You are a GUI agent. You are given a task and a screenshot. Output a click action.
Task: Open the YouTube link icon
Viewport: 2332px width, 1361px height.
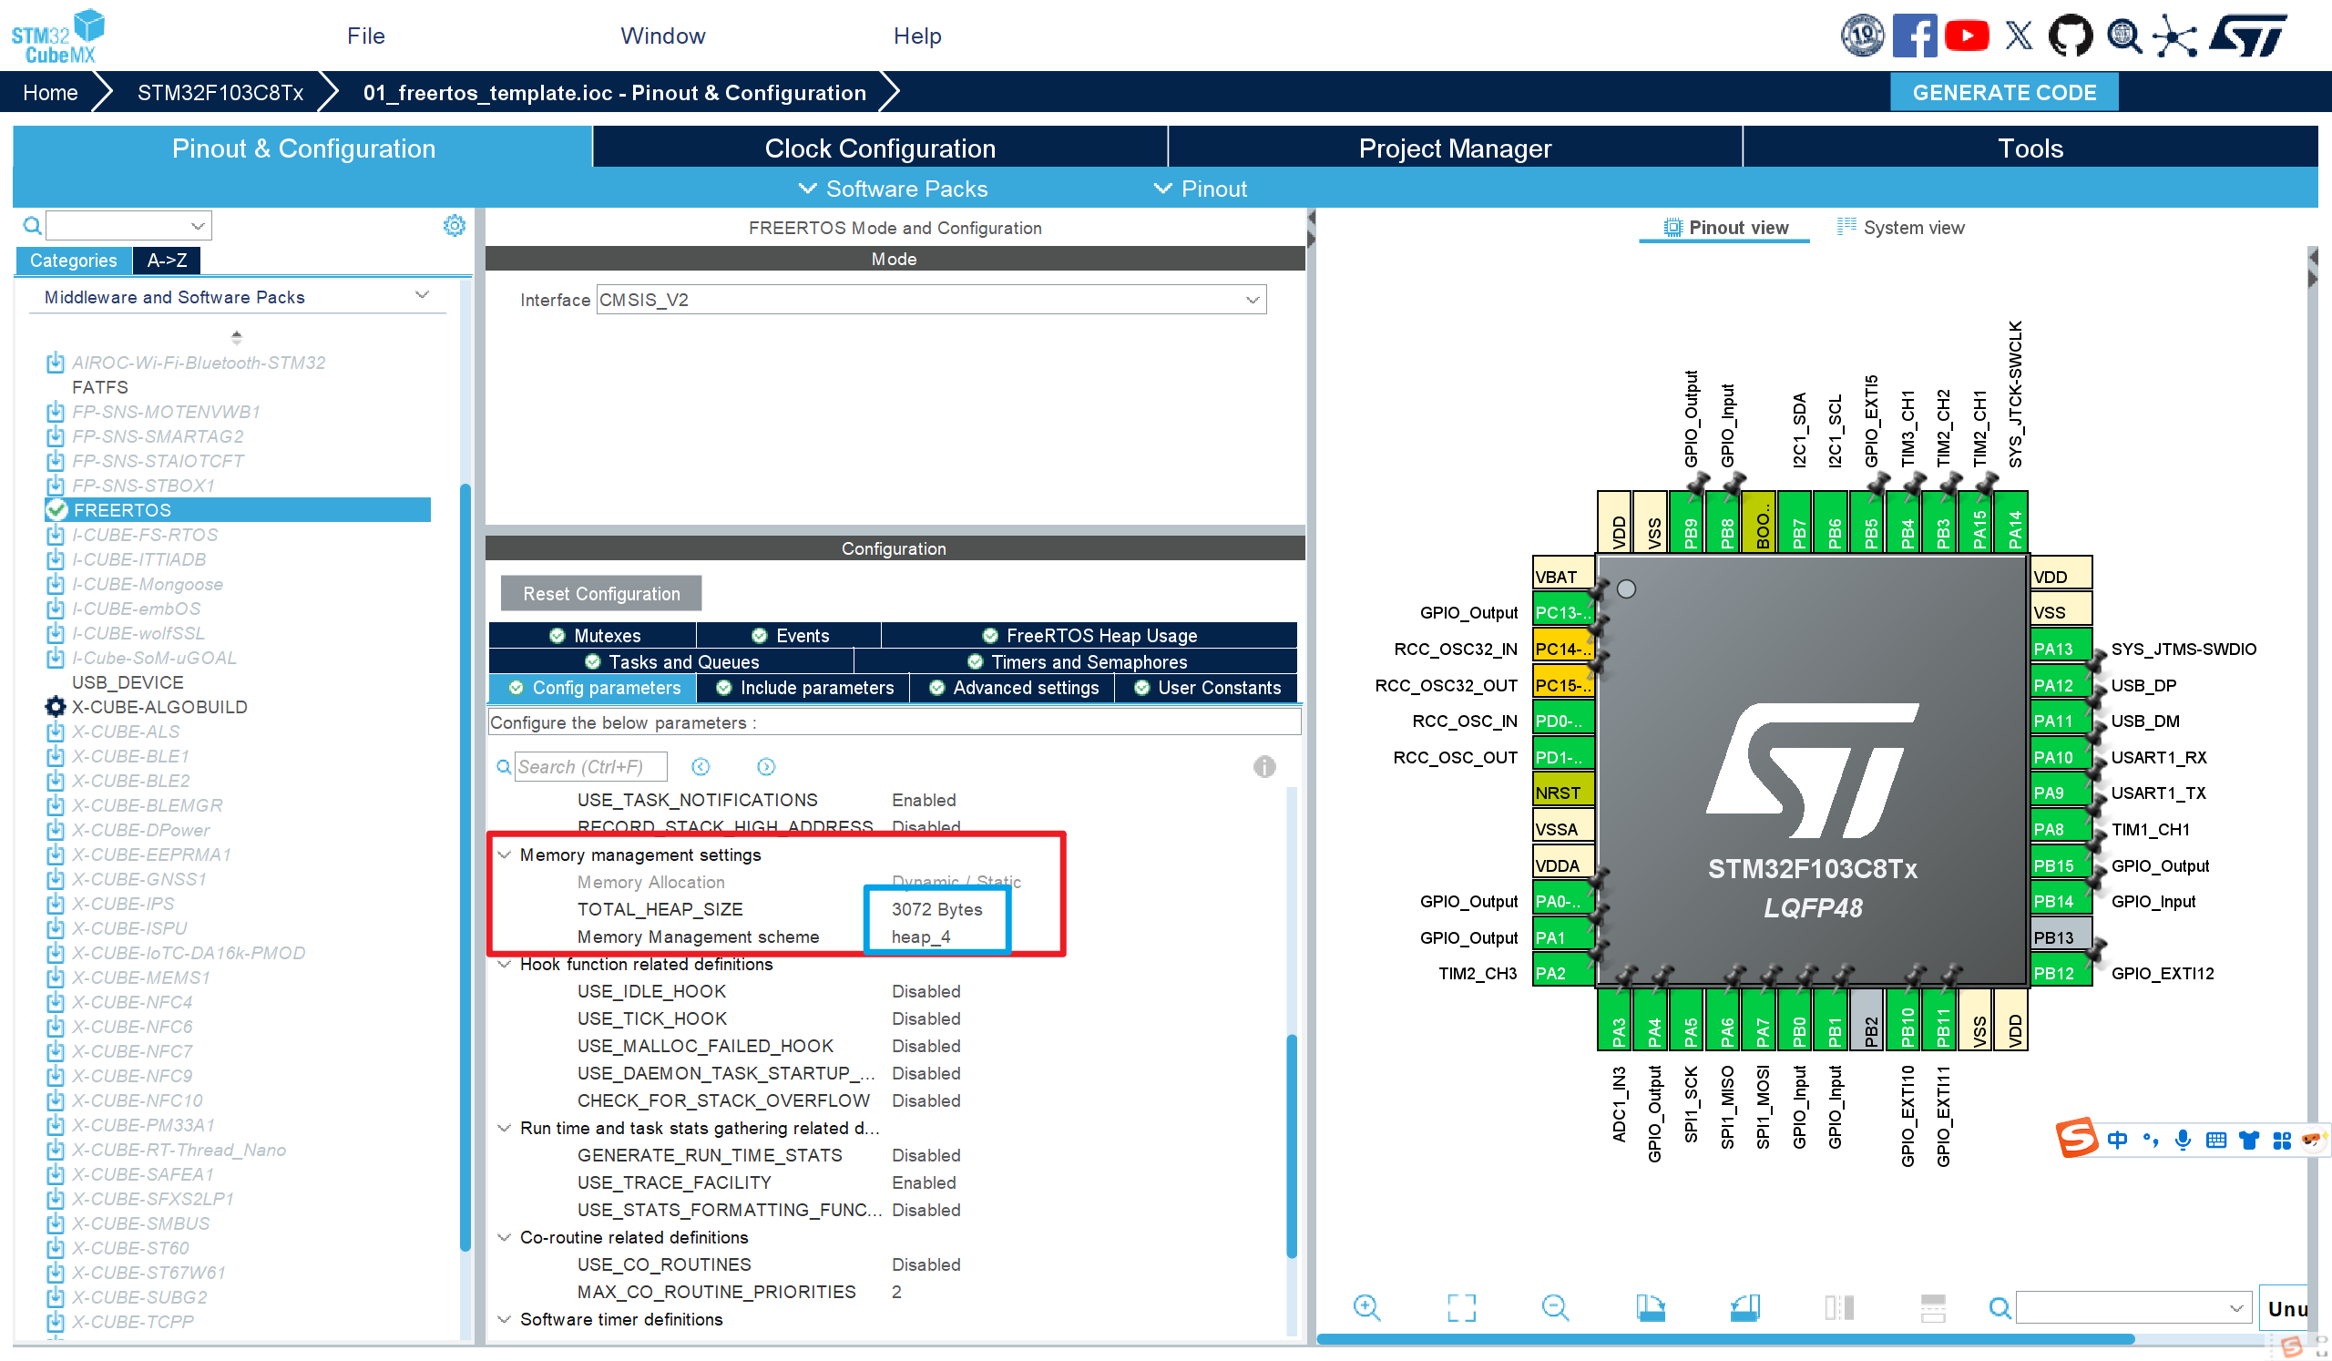1967,36
